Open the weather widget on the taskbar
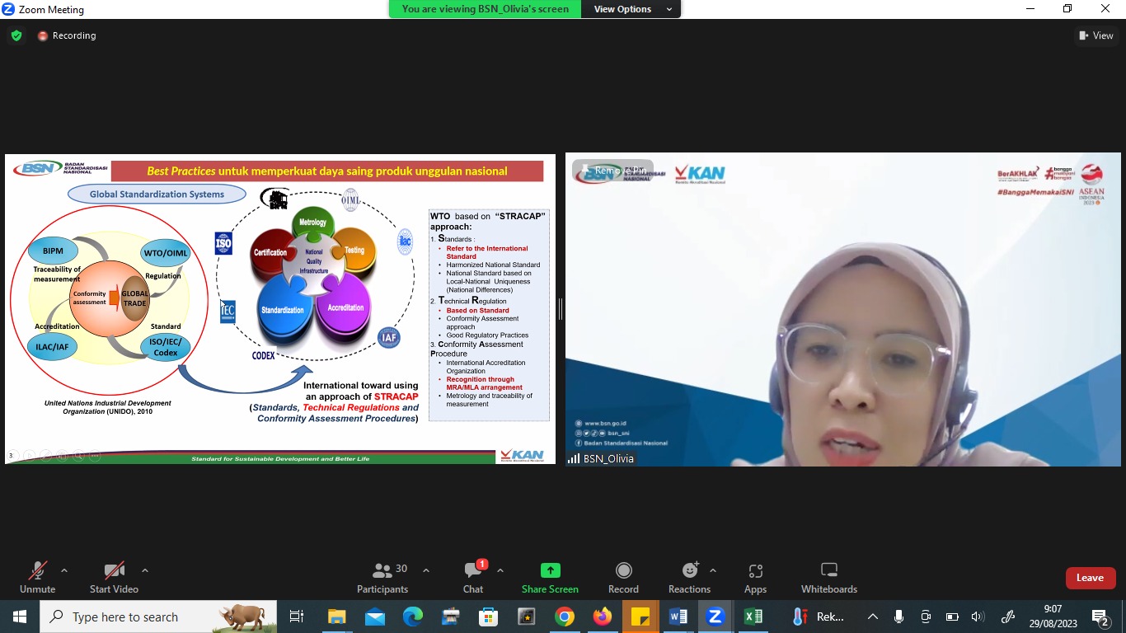Image resolution: width=1126 pixels, height=633 pixels. tap(819, 617)
